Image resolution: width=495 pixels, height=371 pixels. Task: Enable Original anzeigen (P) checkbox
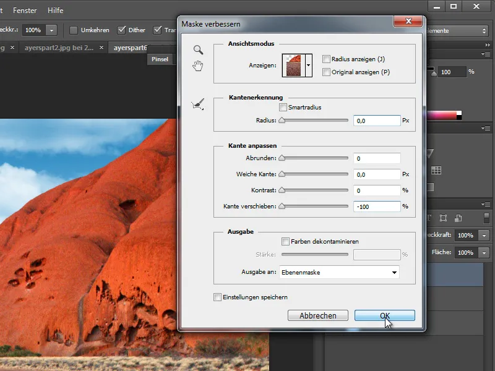pyautogui.click(x=326, y=72)
